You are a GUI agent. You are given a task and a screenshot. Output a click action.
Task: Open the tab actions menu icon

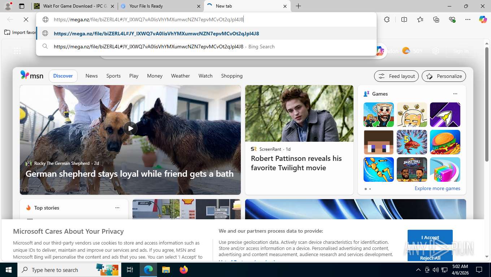[x=22, y=6]
